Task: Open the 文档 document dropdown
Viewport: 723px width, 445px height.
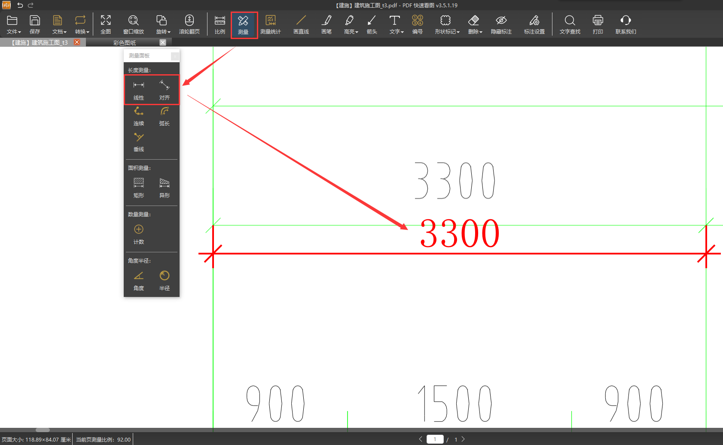Action: point(59,25)
